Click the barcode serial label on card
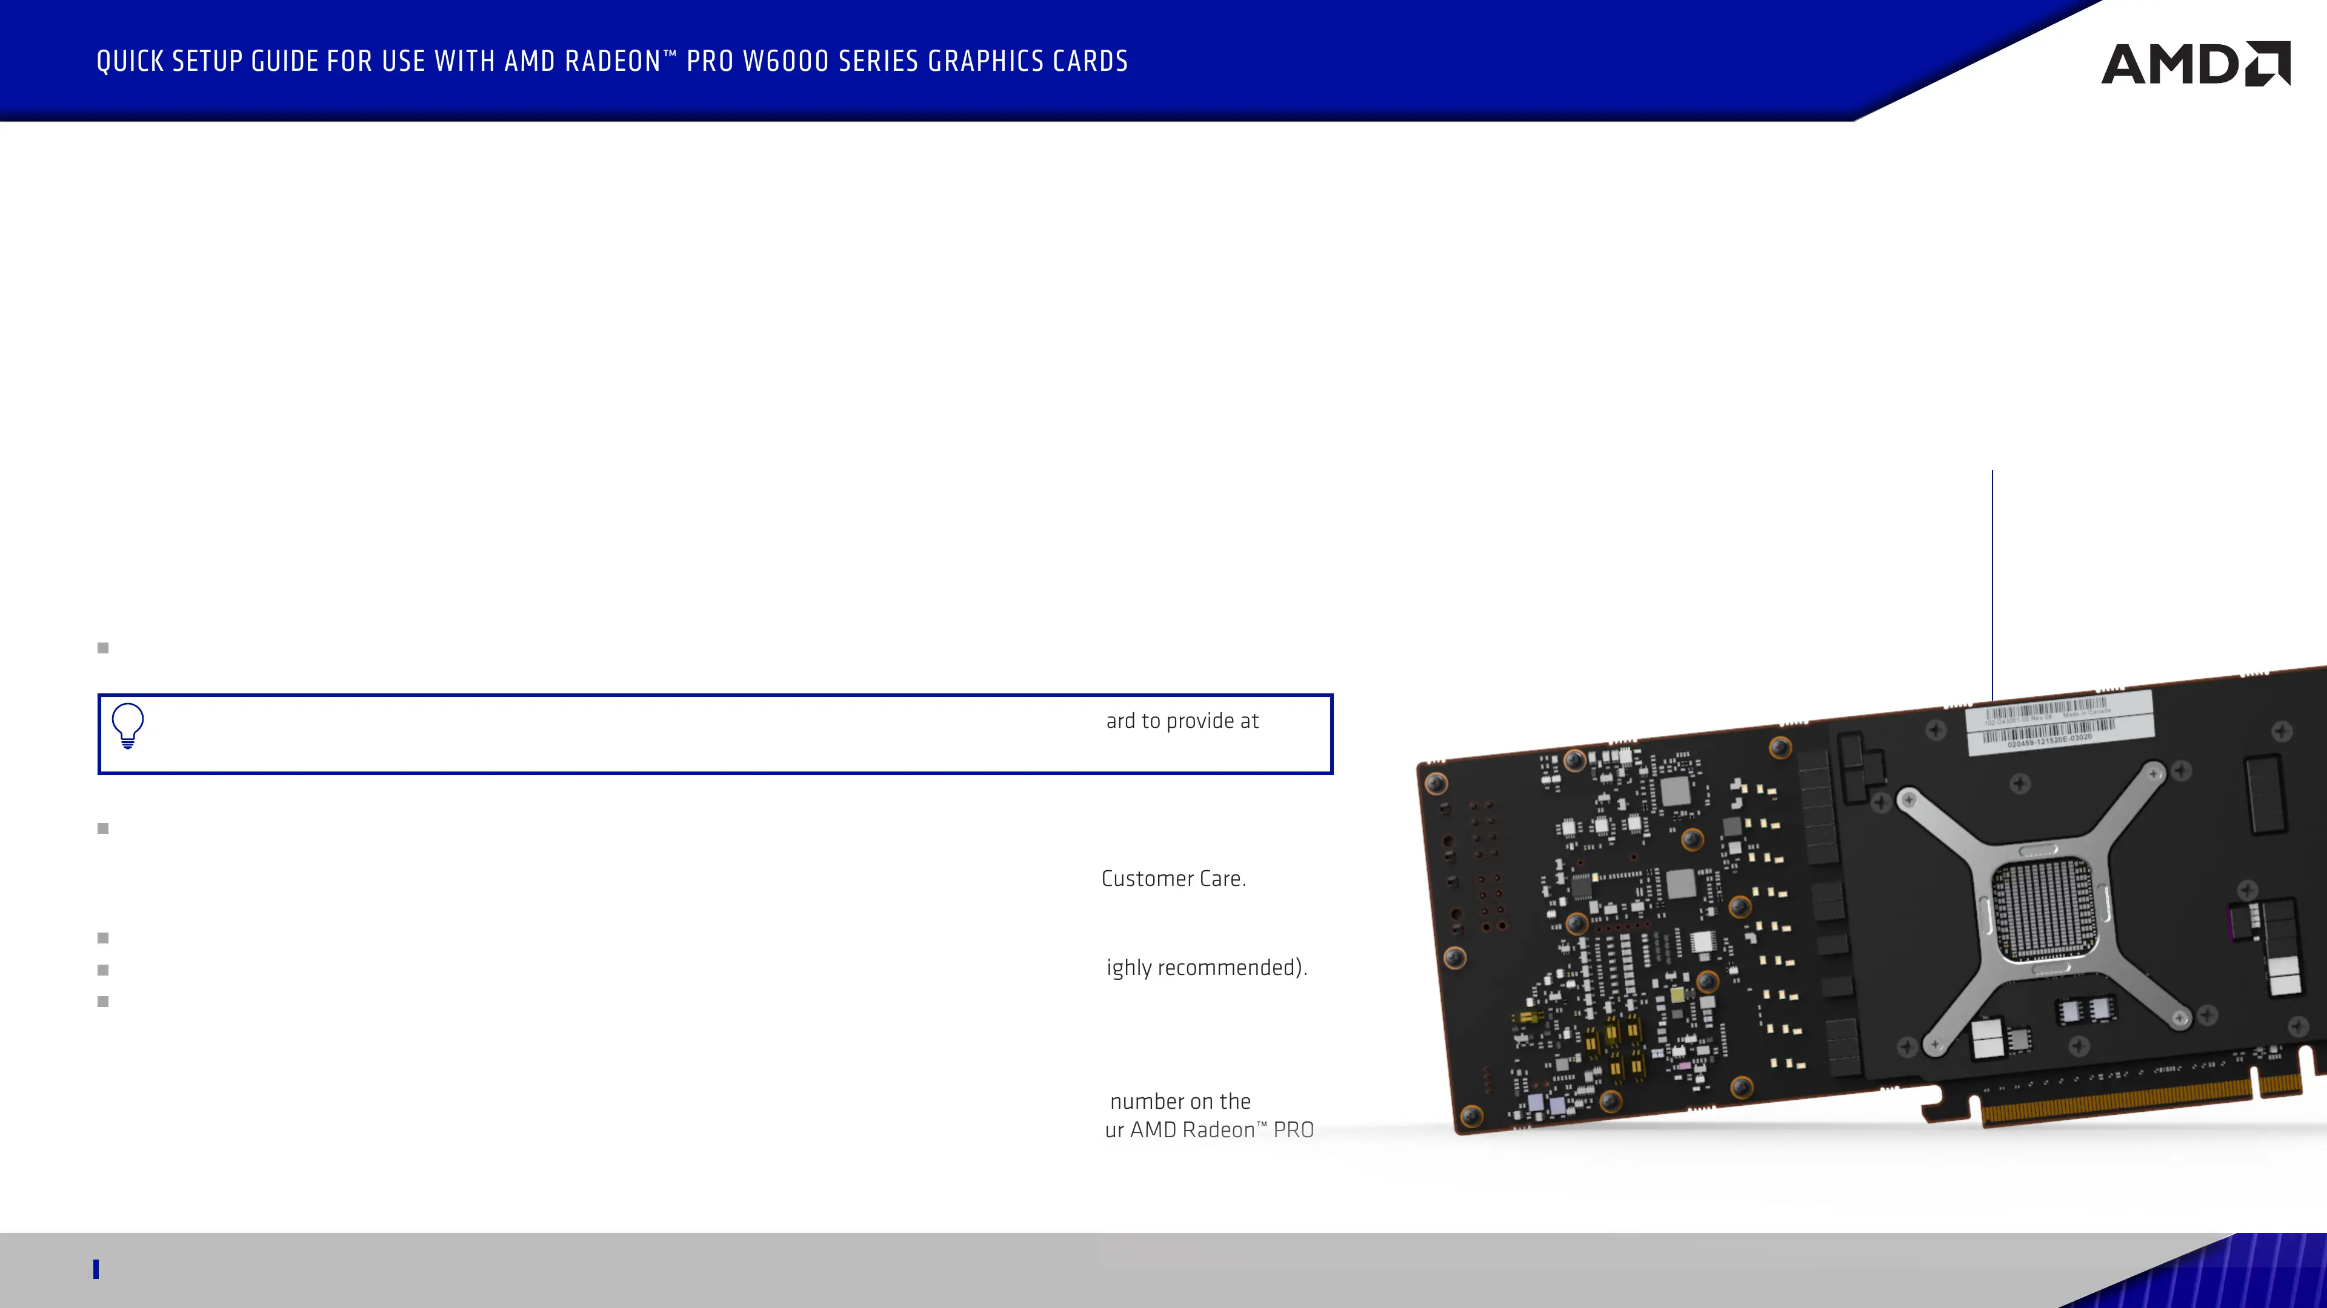The width and height of the screenshot is (2327, 1308). click(x=2060, y=722)
